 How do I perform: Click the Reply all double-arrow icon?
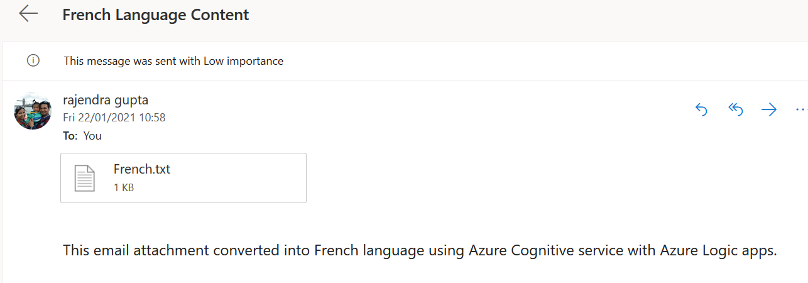pyautogui.click(x=736, y=110)
